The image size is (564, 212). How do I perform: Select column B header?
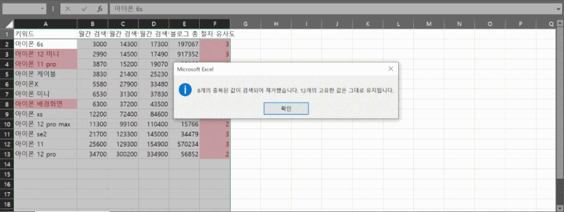click(x=92, y=24)
